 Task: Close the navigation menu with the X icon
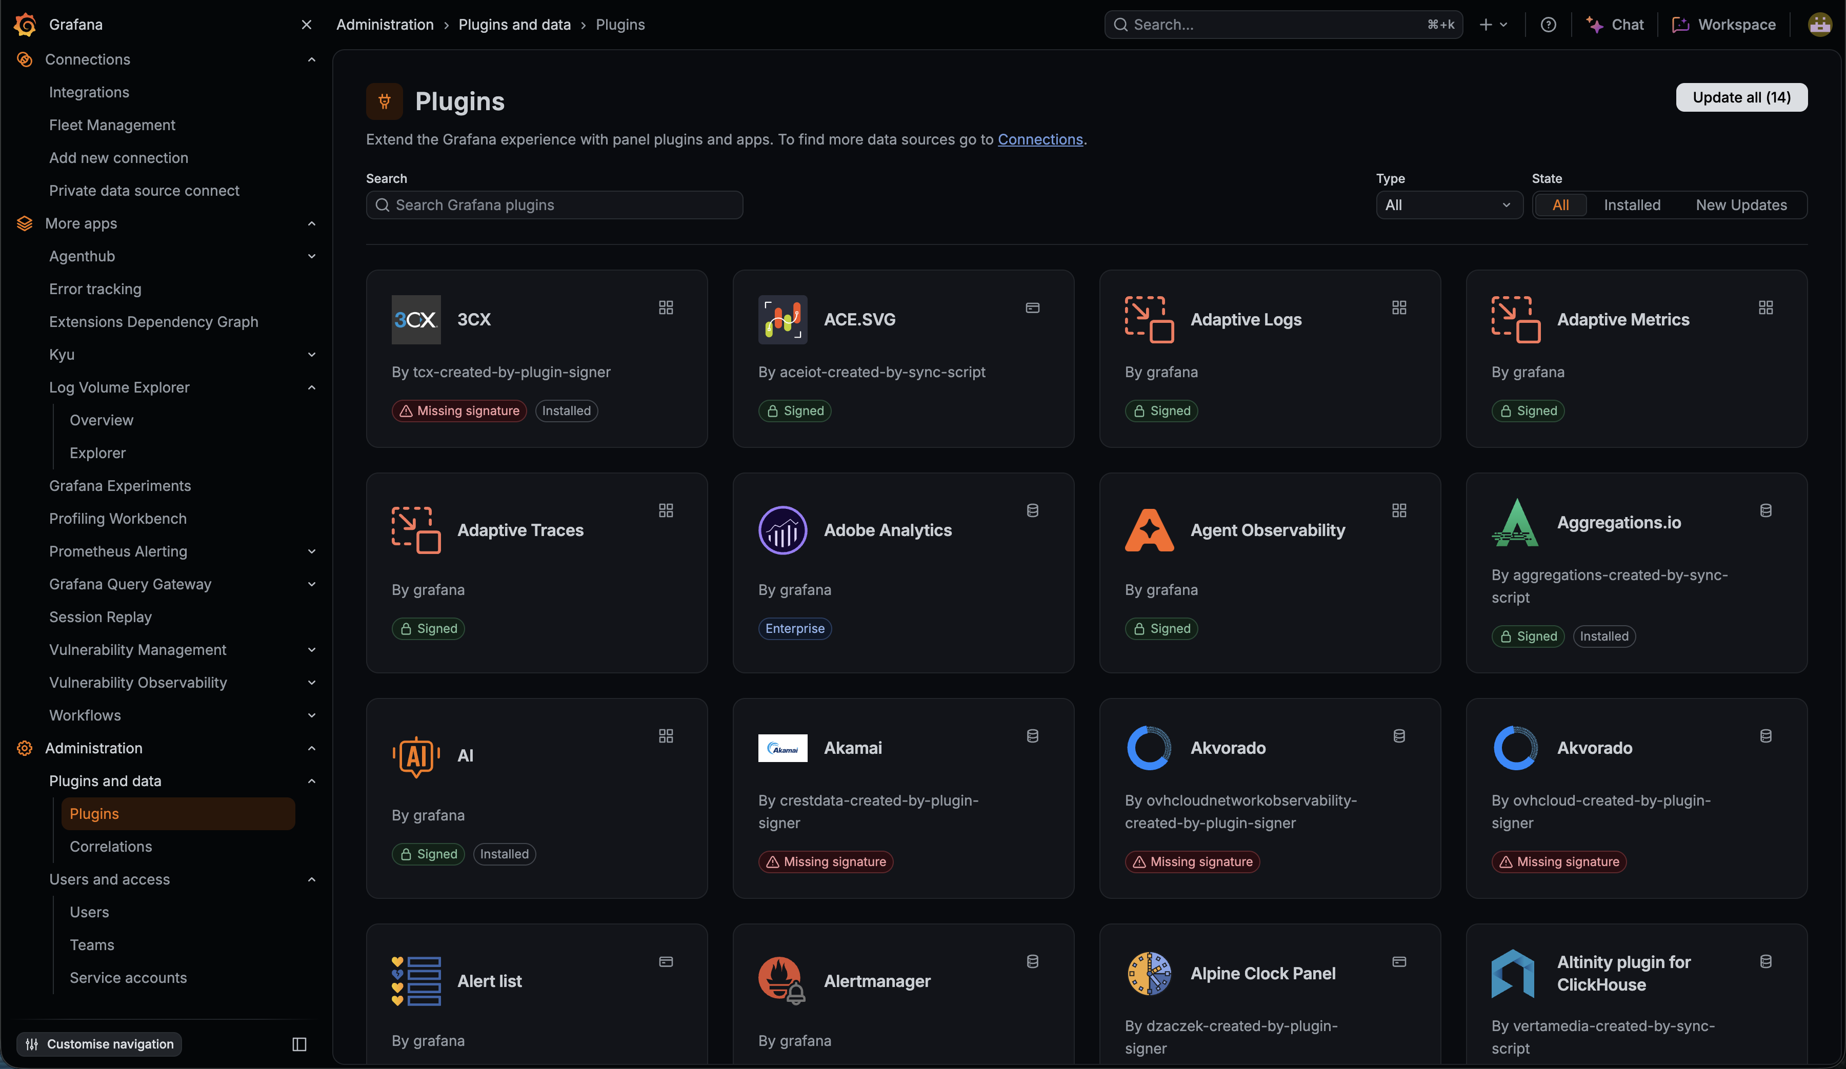point(306,25)
